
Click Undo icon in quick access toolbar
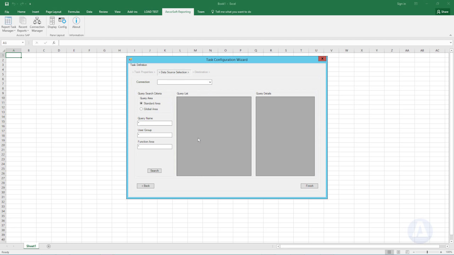pyautogui.click(x=14, y=4)
